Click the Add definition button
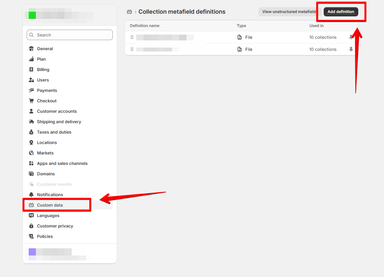This screenshot has height=277, width=384. coord(341,12)
